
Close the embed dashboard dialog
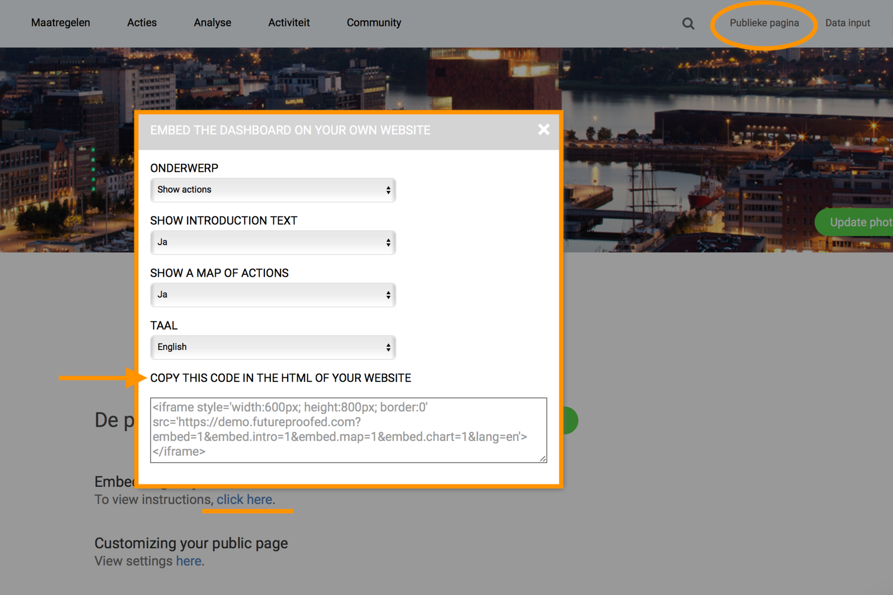click(x=543, y=130)
